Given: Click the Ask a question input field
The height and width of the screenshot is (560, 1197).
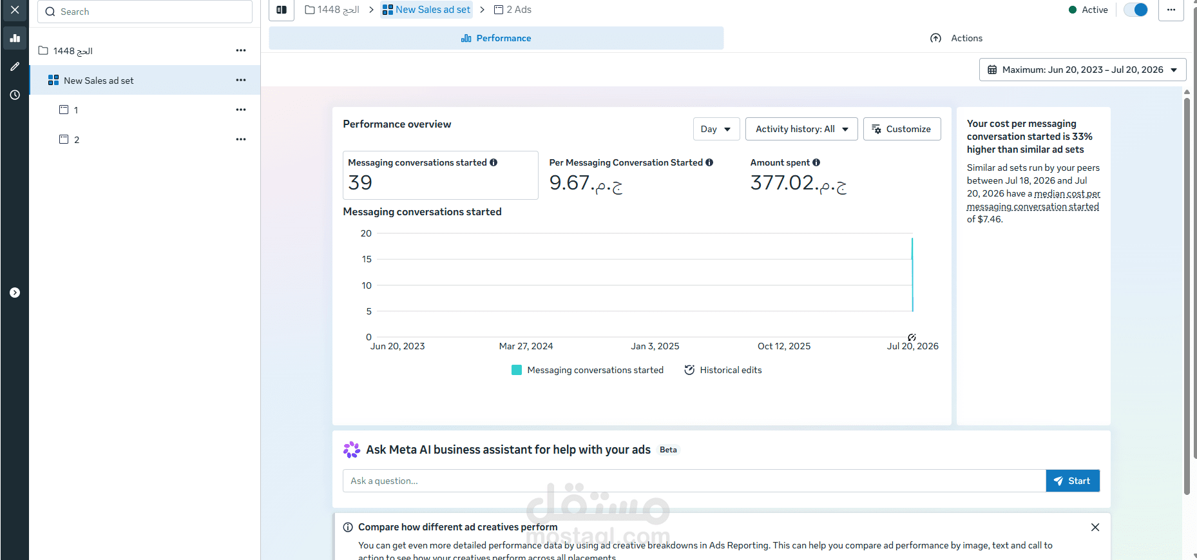Looking at the screenshot, I should click(694, 481).
